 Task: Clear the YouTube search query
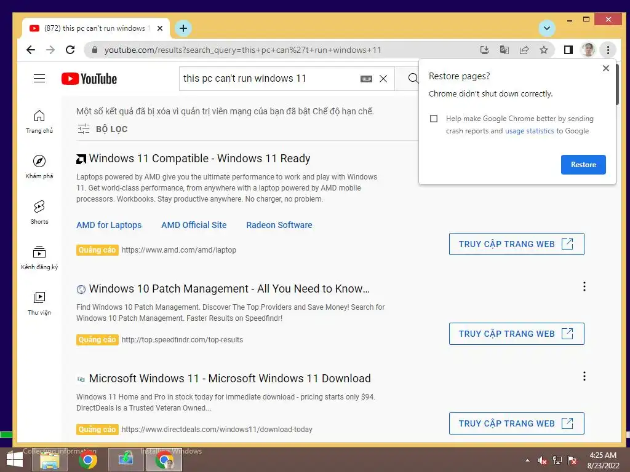tap(383, 79)
